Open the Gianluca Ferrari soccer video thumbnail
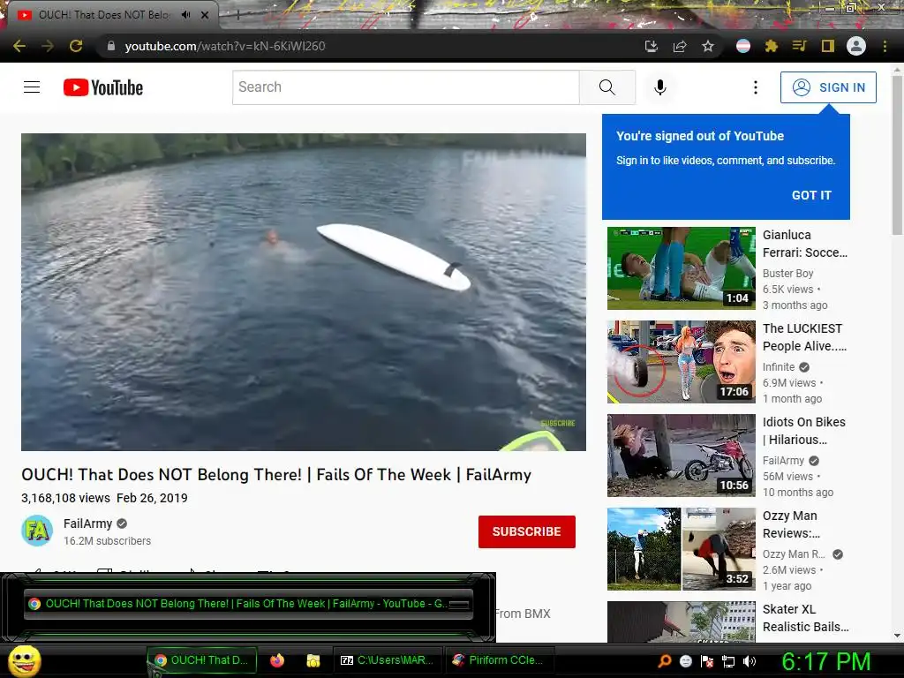 tap(682, 268)
